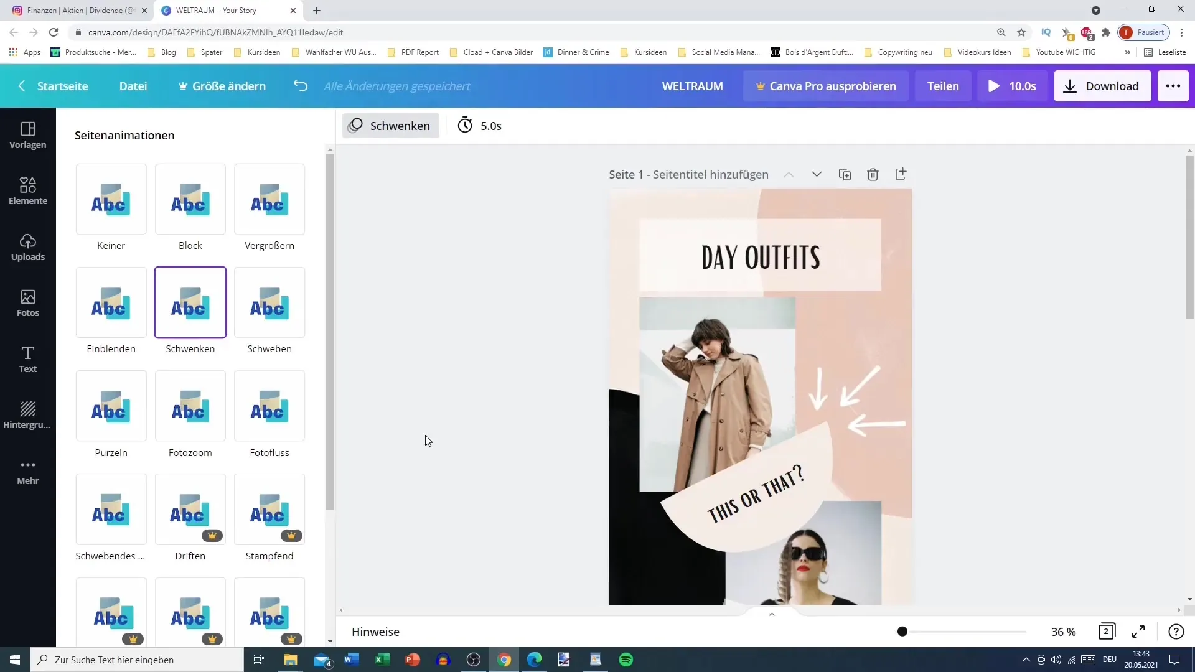The width and height of the screenshot is (1195, 672).
Task: Click the Schwenken animation button in toolbar
Action: tap(390, 126)
